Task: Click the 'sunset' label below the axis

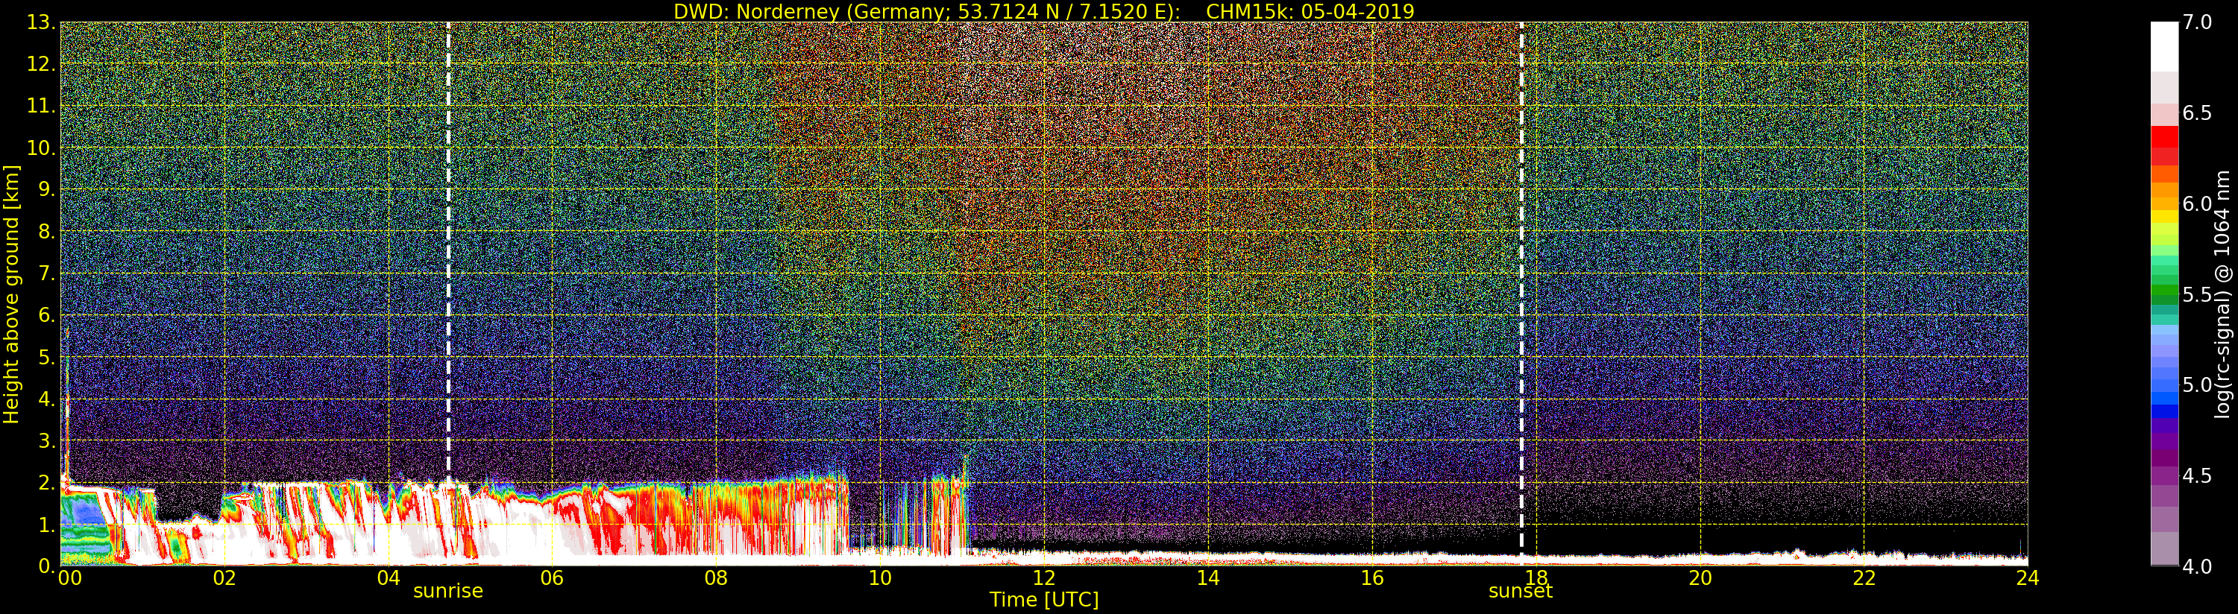Action: [x=1521, y=592]
